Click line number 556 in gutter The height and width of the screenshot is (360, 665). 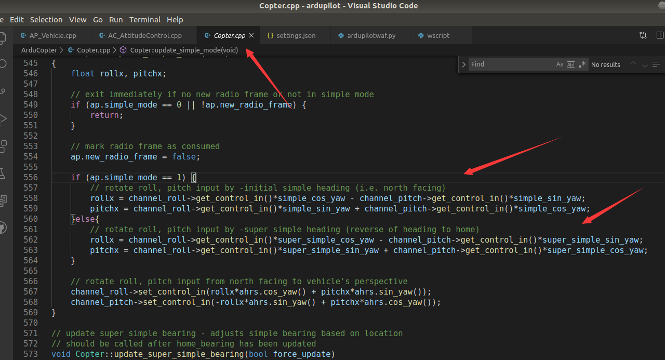point(31,177)
